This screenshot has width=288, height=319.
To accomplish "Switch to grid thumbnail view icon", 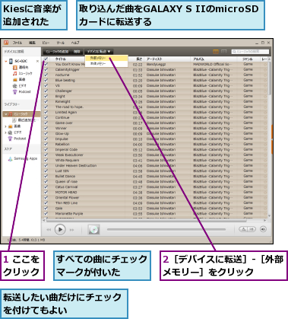I will [224, 52].
